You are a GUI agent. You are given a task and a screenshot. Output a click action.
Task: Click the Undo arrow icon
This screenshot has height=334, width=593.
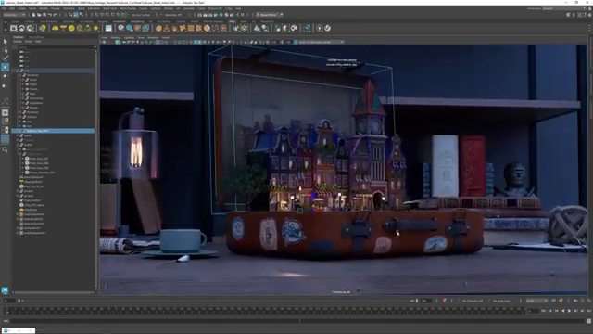click(49, 15)
